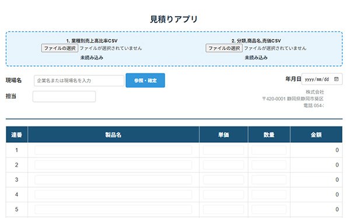The image size is (350, 218).
Task: Click product name field in row 3
Action: [113, 180]
